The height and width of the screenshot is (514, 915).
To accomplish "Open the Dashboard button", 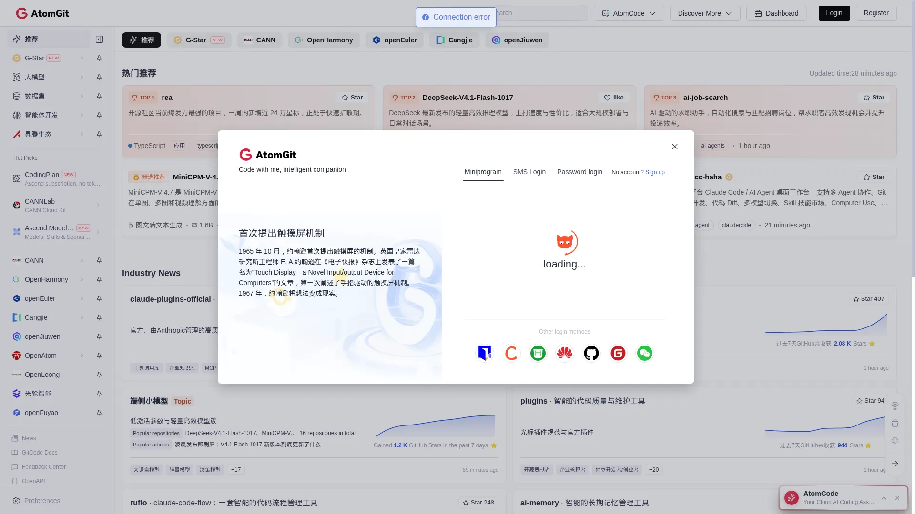I will click(x=776, y=13).
